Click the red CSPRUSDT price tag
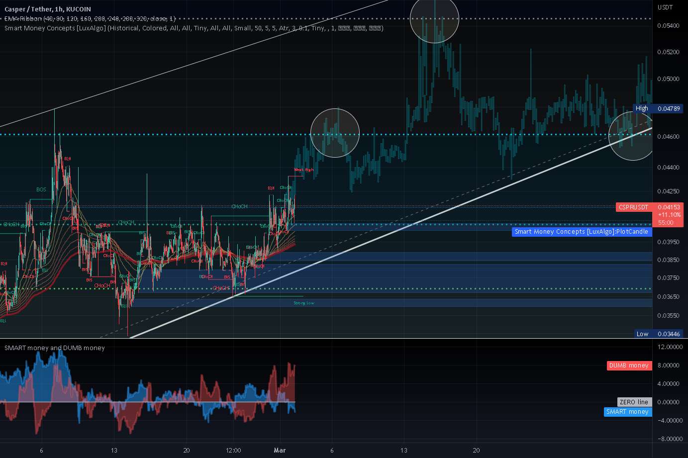The image size is (688, 458). pyautogui.click(x=632, y=207)
